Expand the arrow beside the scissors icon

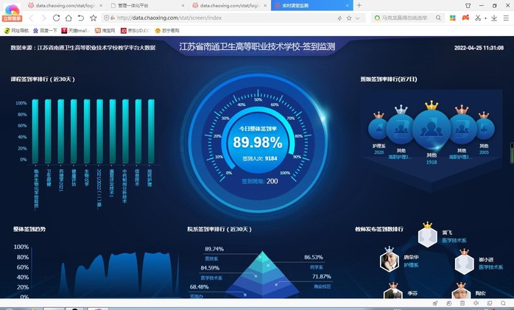[485, 18]
